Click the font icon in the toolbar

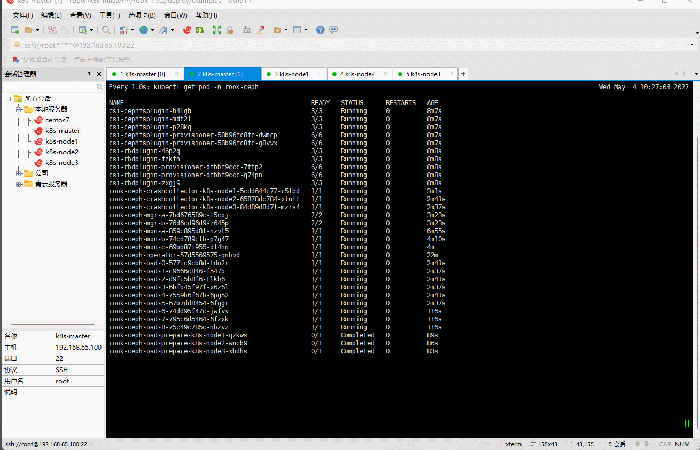click(164, 30)
